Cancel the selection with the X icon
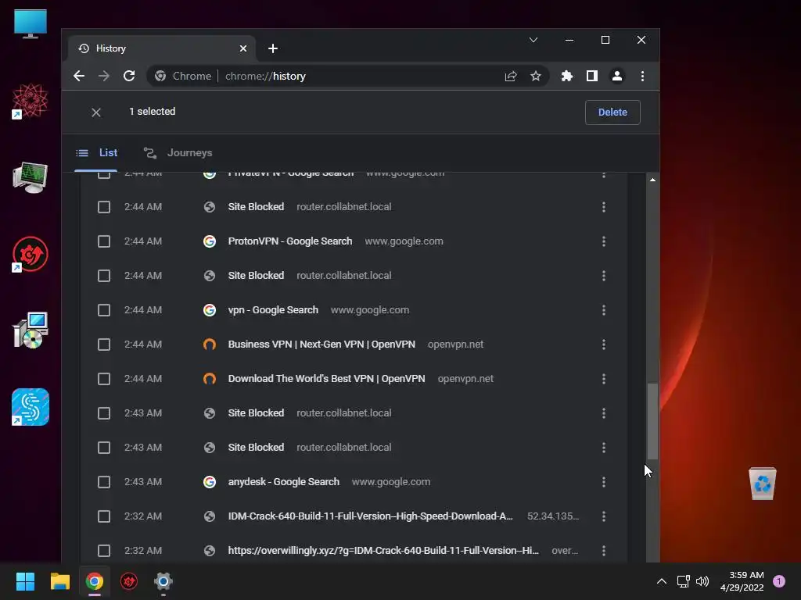Screen dimensions: 801x600 tap(96, 112)
